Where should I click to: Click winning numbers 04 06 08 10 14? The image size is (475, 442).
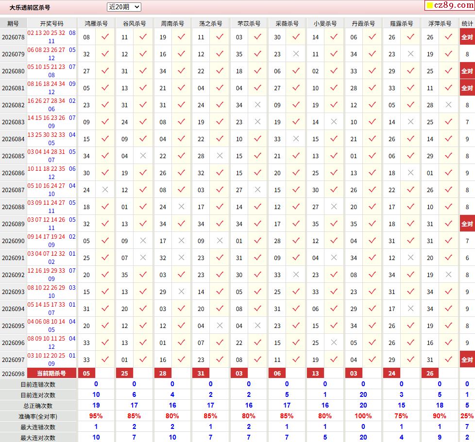coord(46,322)
